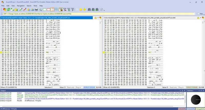
Task: Click the yellow Current Difference square icon
Action: pos(81,9)
